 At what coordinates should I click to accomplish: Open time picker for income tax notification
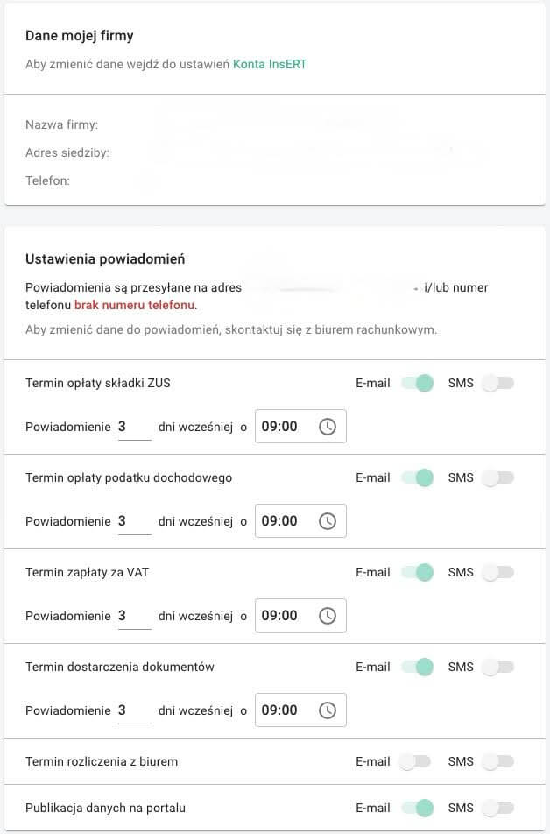(x=327, y=521)
